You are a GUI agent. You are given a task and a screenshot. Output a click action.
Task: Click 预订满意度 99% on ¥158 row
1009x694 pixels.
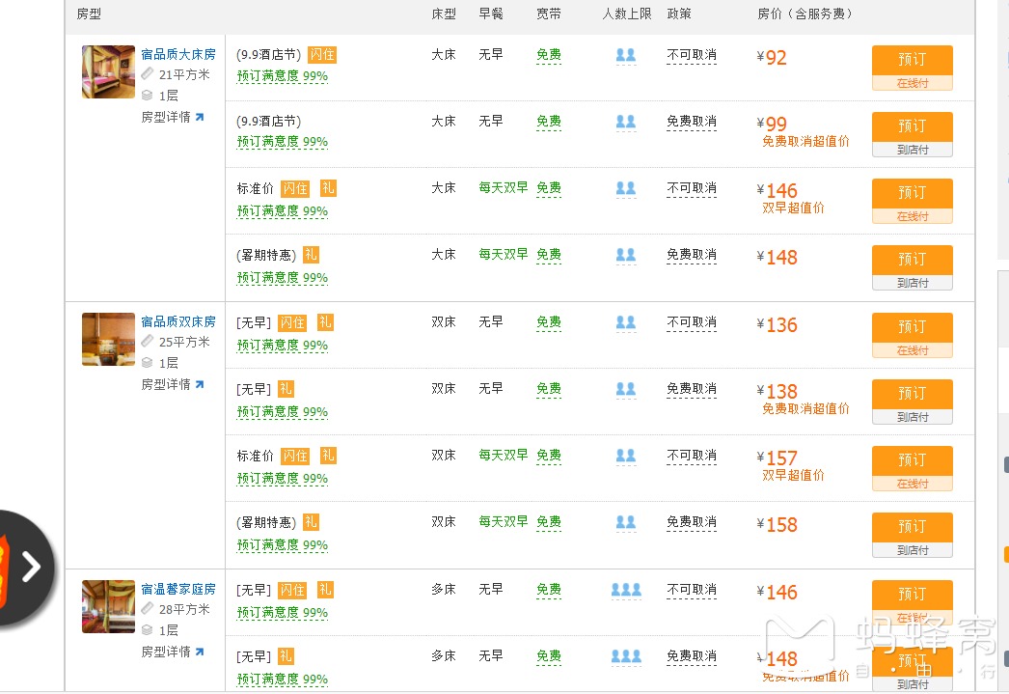click(x=283, y=545)
